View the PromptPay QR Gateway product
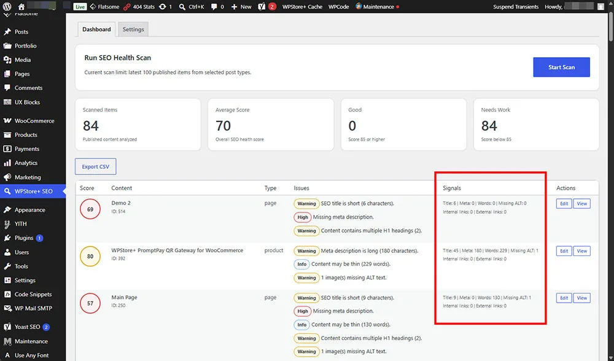The height and width of the screenshot is (361, 614). click(582, 251)
